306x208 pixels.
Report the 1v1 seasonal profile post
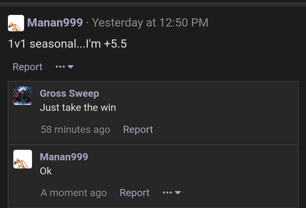(27, 67)
